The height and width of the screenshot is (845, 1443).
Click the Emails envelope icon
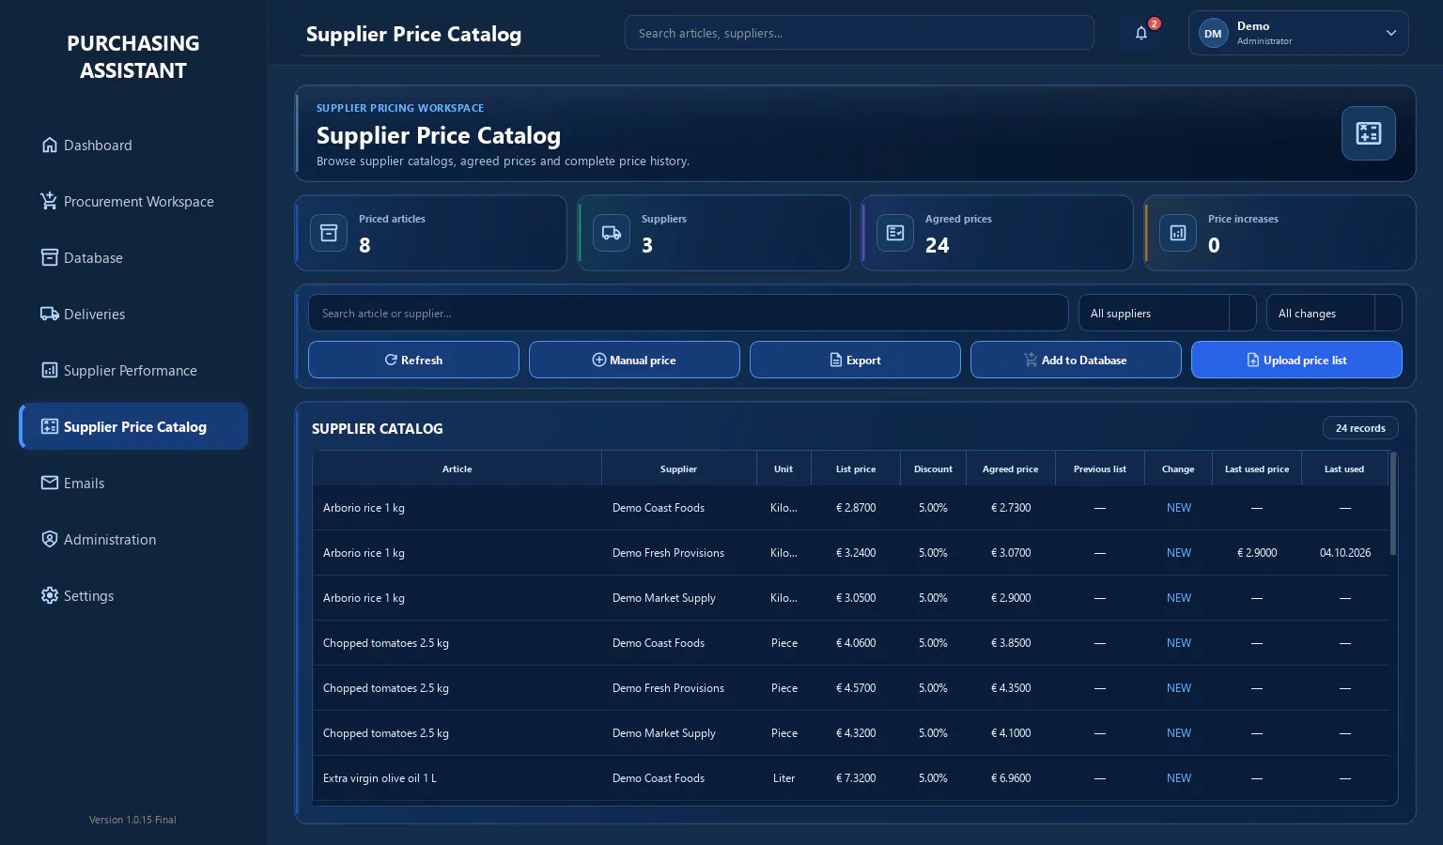50,483
